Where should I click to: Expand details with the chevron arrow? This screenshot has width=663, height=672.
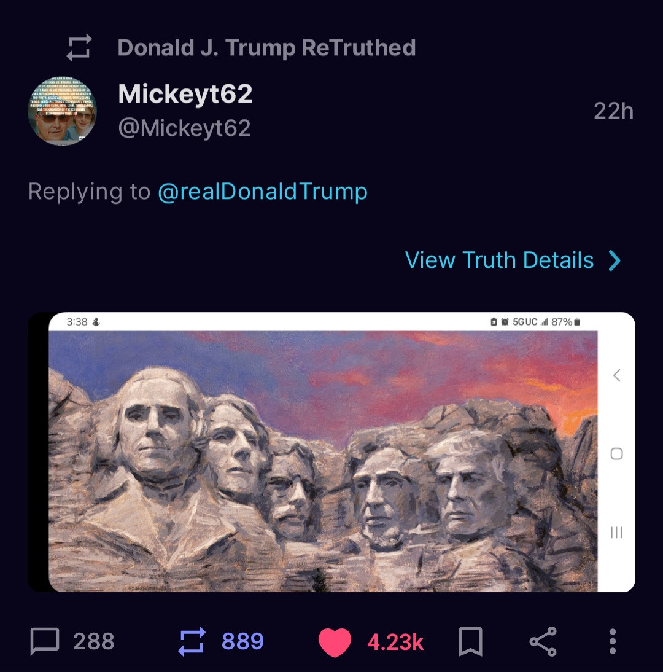(615, 261)
